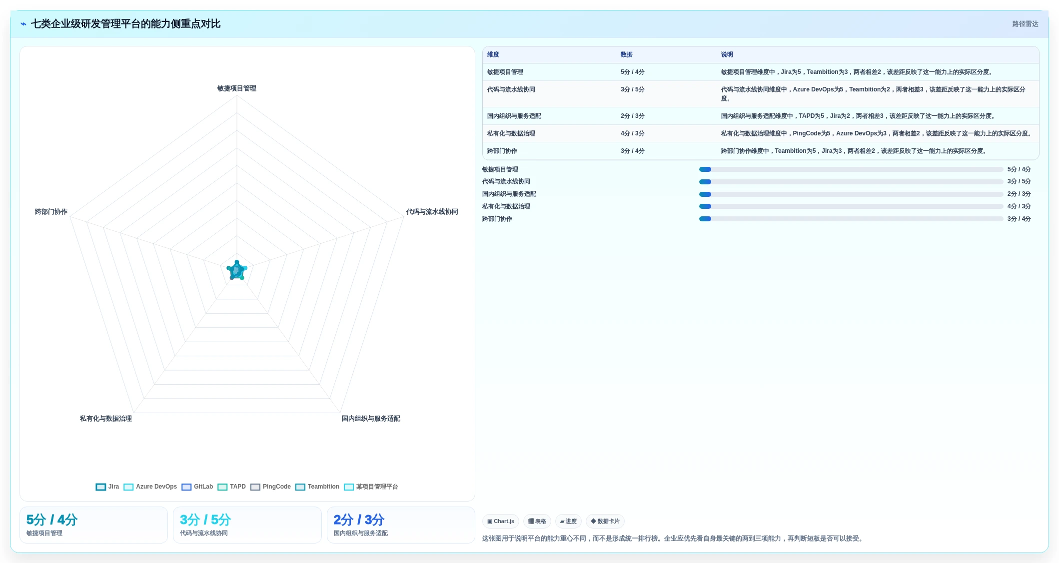Open the 5分 / 4分 敏捷项目管理 stat card
Screen dimensions: 1059x563
[x=93, y=525]
